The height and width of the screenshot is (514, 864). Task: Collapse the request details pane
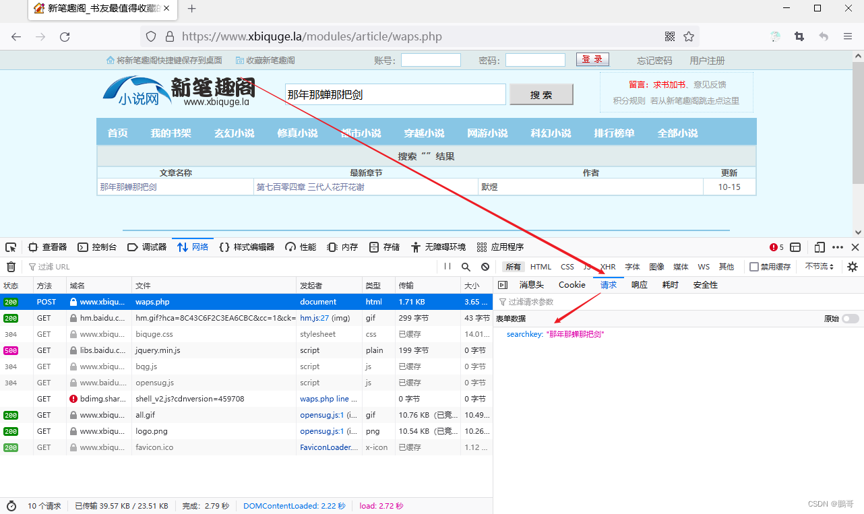pos(502,285)
